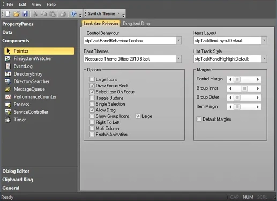
Task: Enable the Right To Left checkbox
Action: tap(92, 122)
